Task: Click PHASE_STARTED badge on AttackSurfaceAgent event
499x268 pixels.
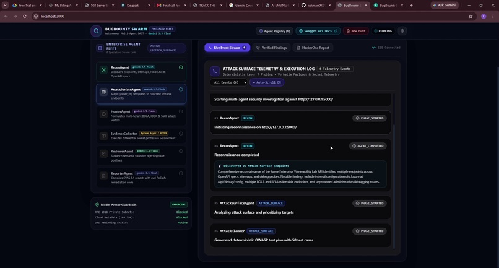Action: click(370, 204)
